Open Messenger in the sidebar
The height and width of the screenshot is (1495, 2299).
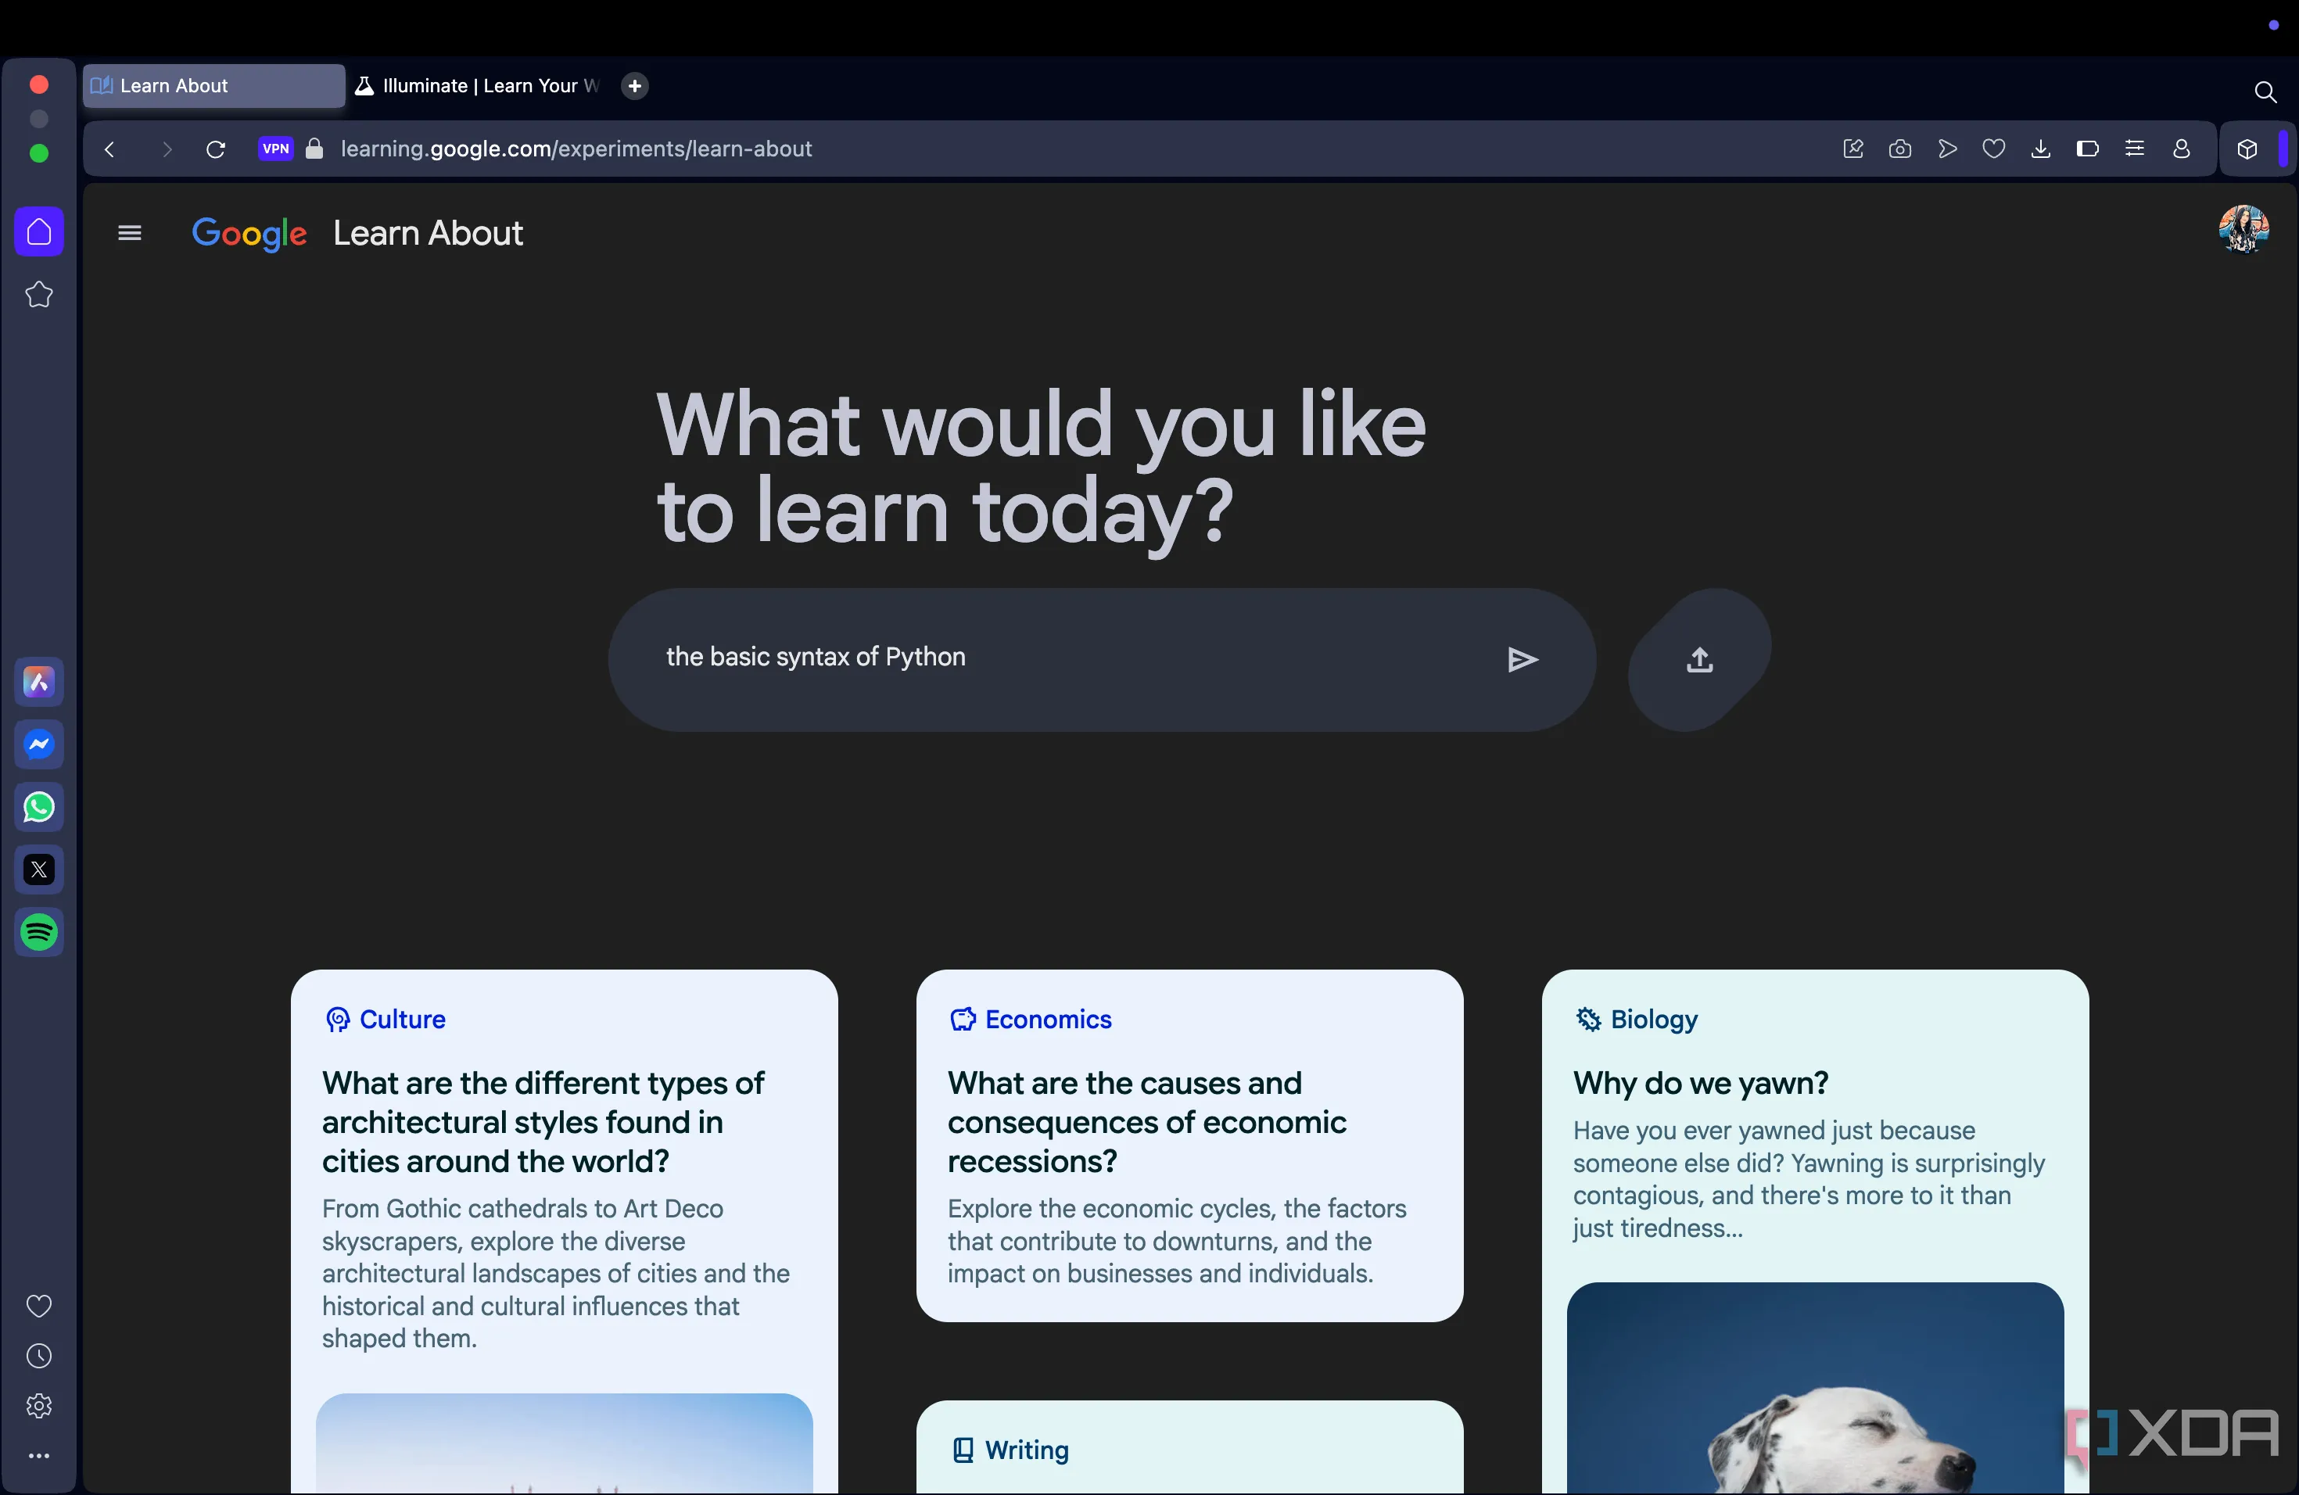40,744
